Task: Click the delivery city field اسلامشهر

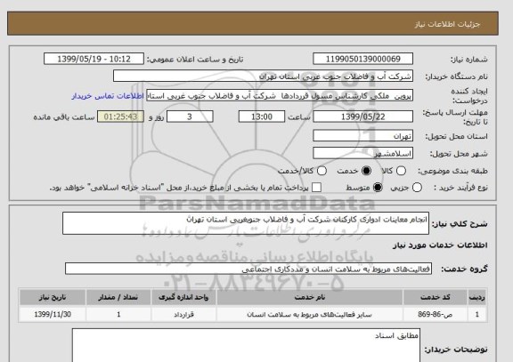Action: pos(362,153)
